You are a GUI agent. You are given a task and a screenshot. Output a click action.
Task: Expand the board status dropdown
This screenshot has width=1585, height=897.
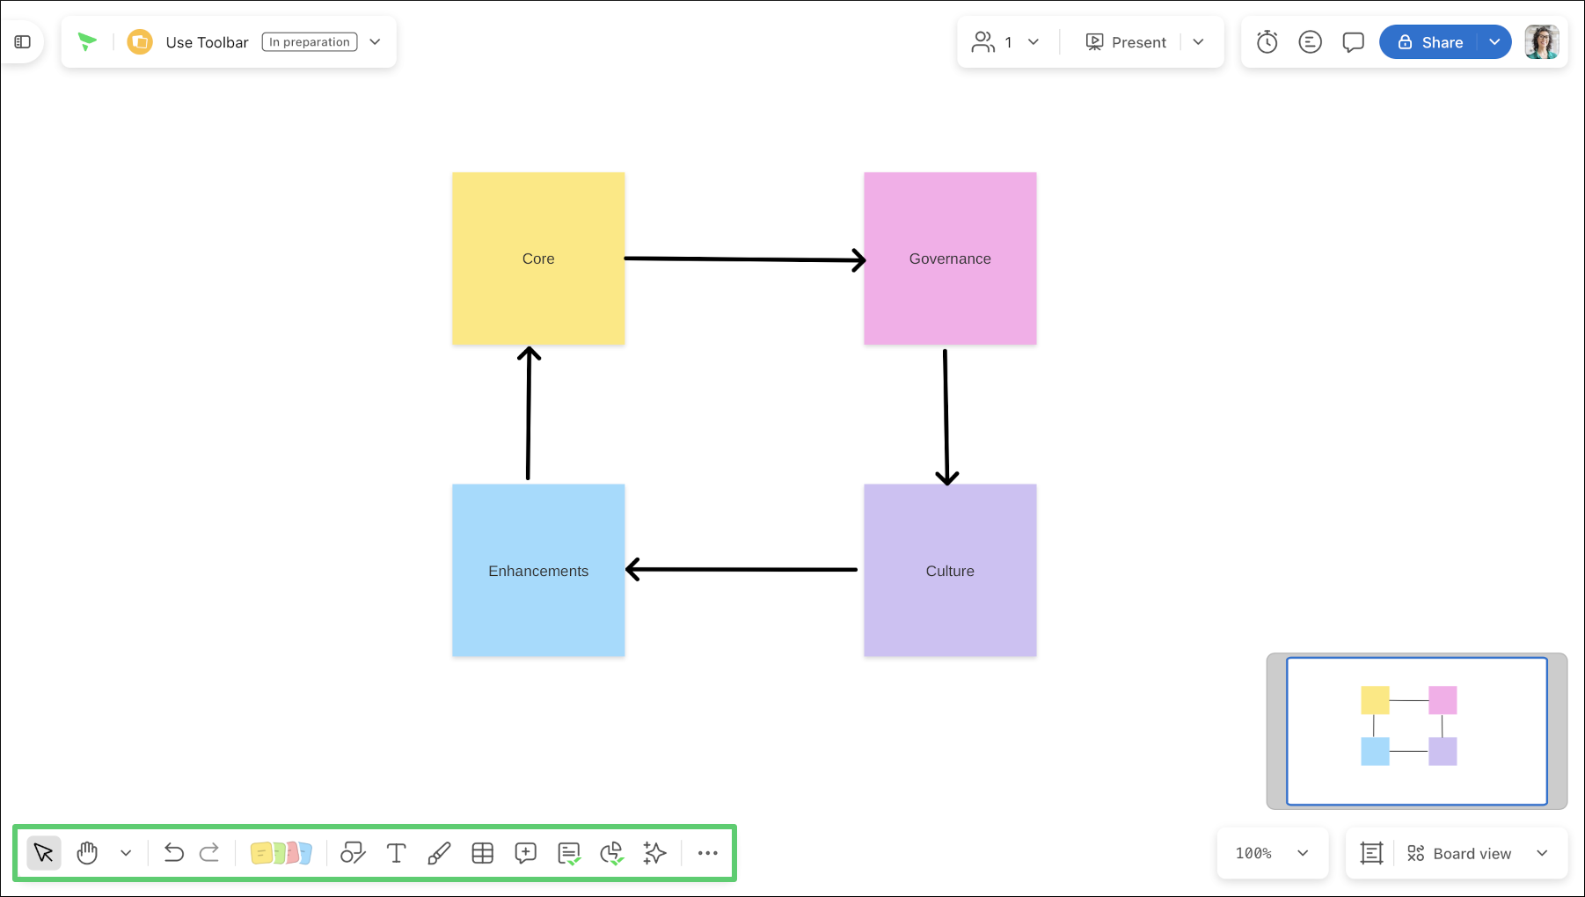375,41
